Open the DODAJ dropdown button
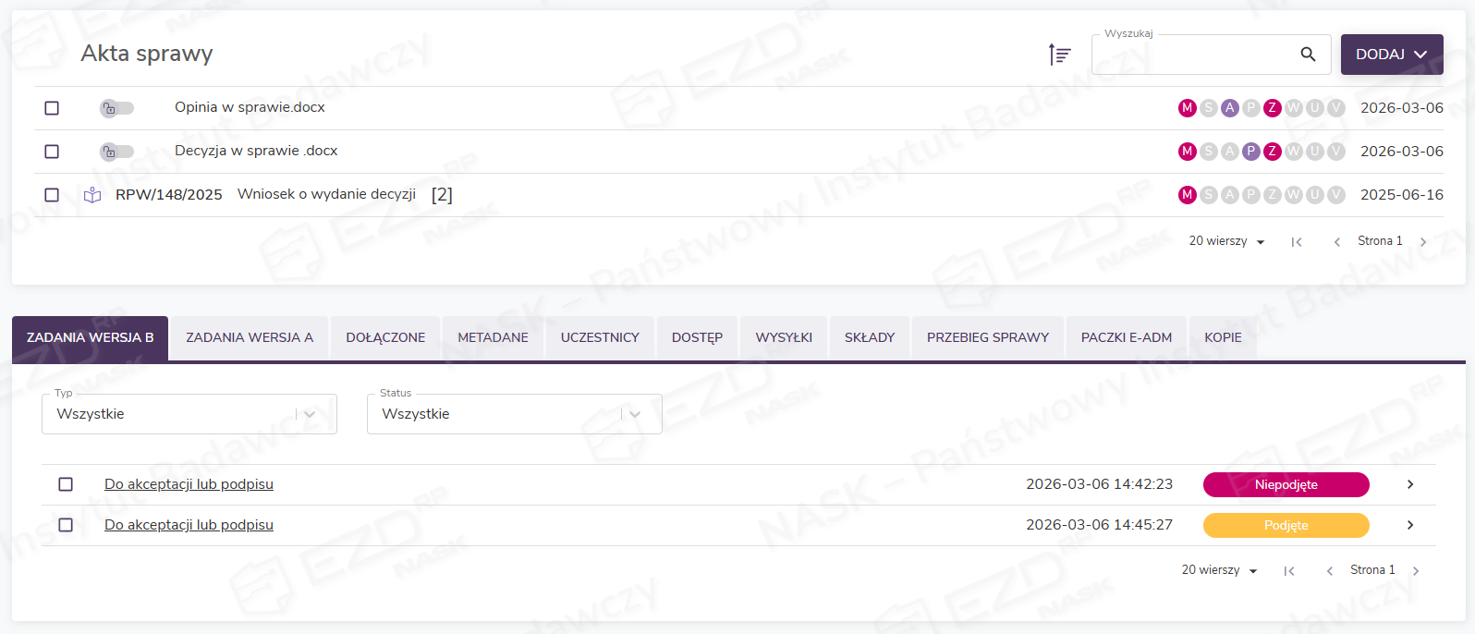Screen dimensions: 1475x634 point(1391,55)
